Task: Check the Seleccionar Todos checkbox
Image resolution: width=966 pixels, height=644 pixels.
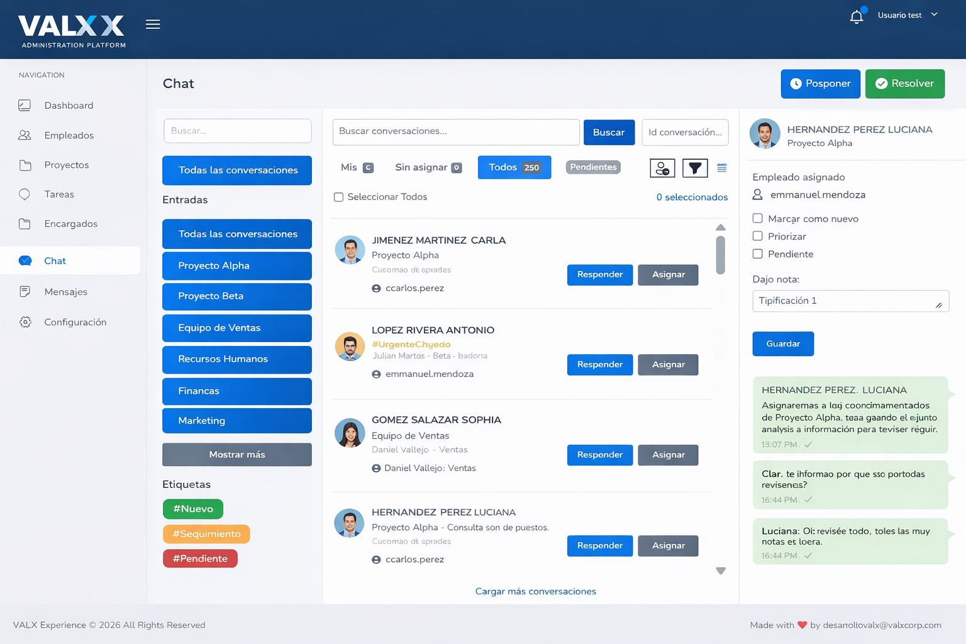Action: (338, 197)
